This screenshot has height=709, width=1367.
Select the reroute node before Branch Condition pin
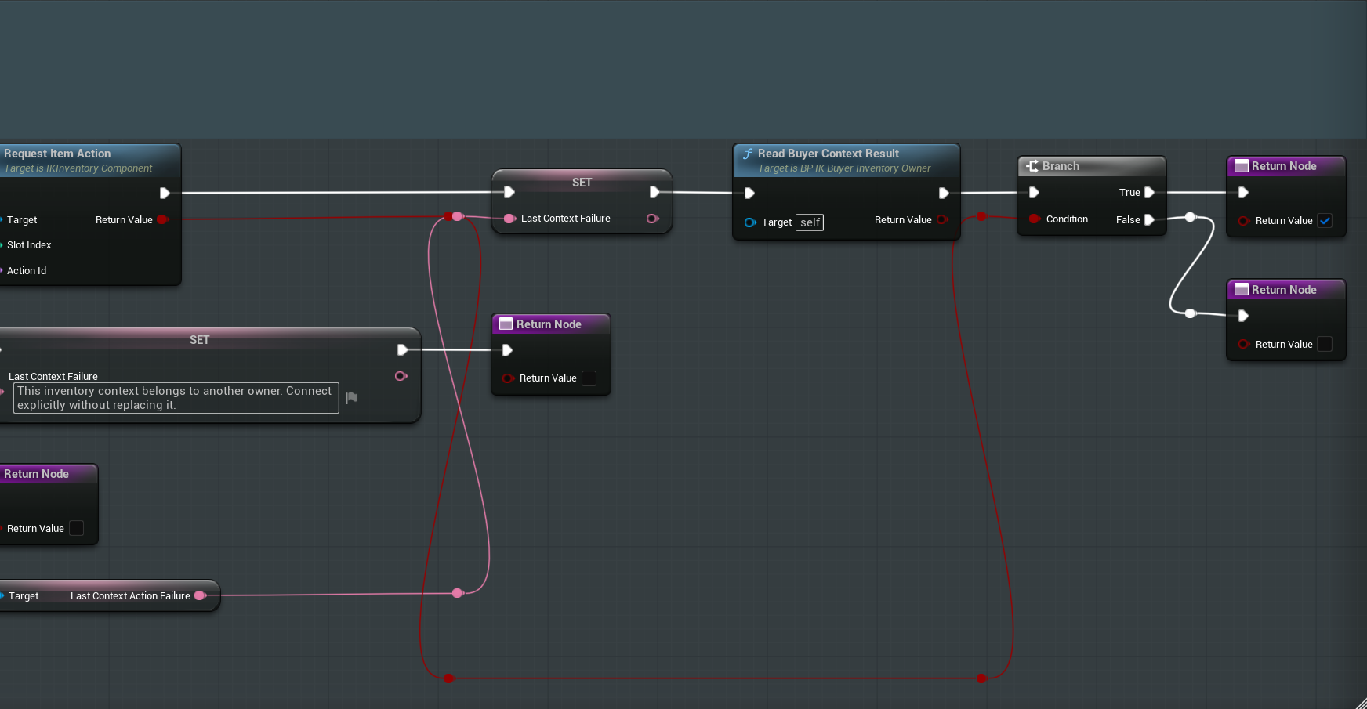pos(981,216)
